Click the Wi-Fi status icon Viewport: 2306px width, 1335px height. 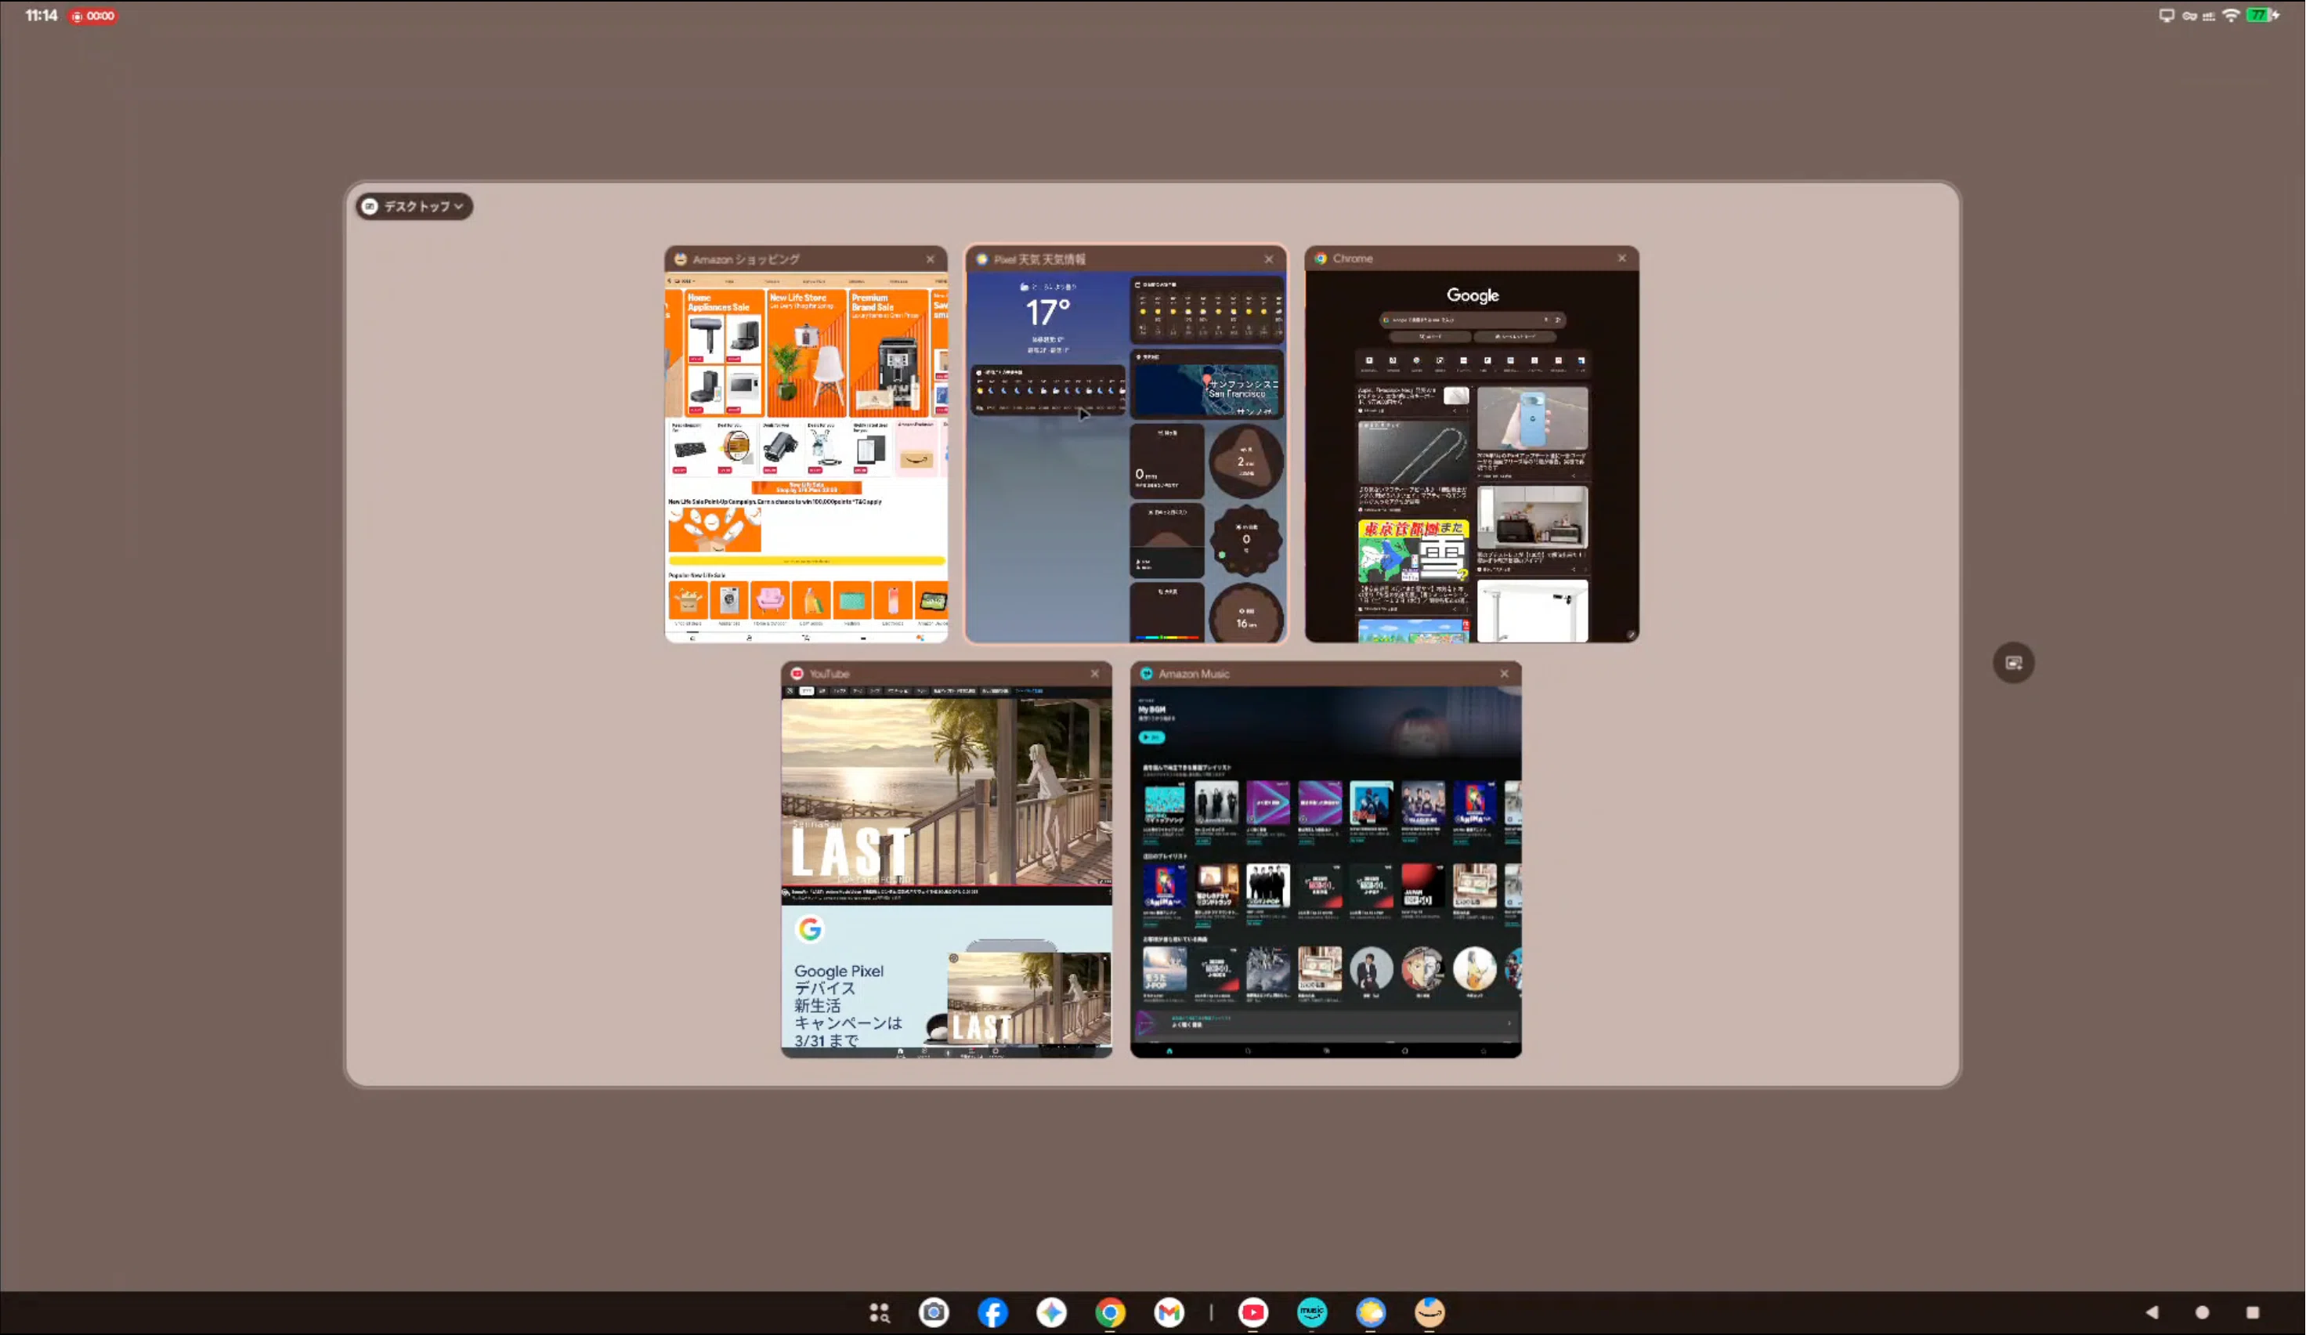point(2231,15)
